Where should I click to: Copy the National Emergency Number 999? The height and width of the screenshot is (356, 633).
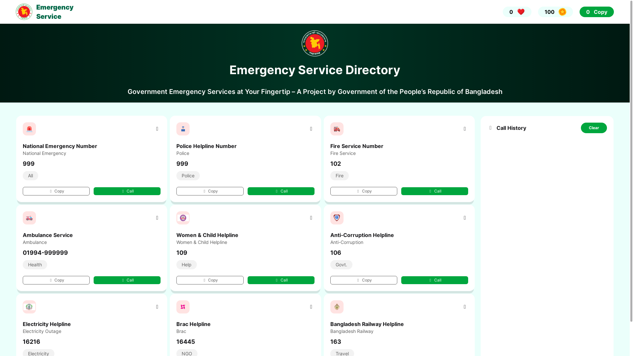56,191
